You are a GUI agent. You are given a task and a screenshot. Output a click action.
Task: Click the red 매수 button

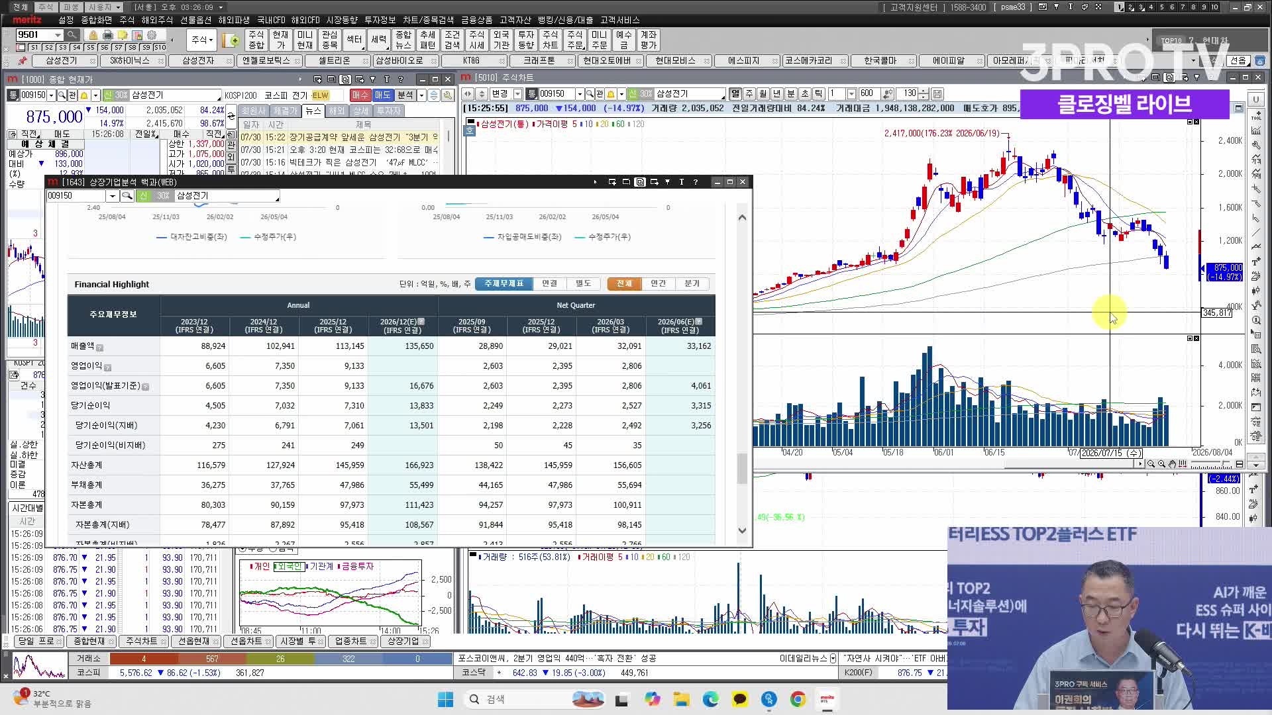pos(360,95)
